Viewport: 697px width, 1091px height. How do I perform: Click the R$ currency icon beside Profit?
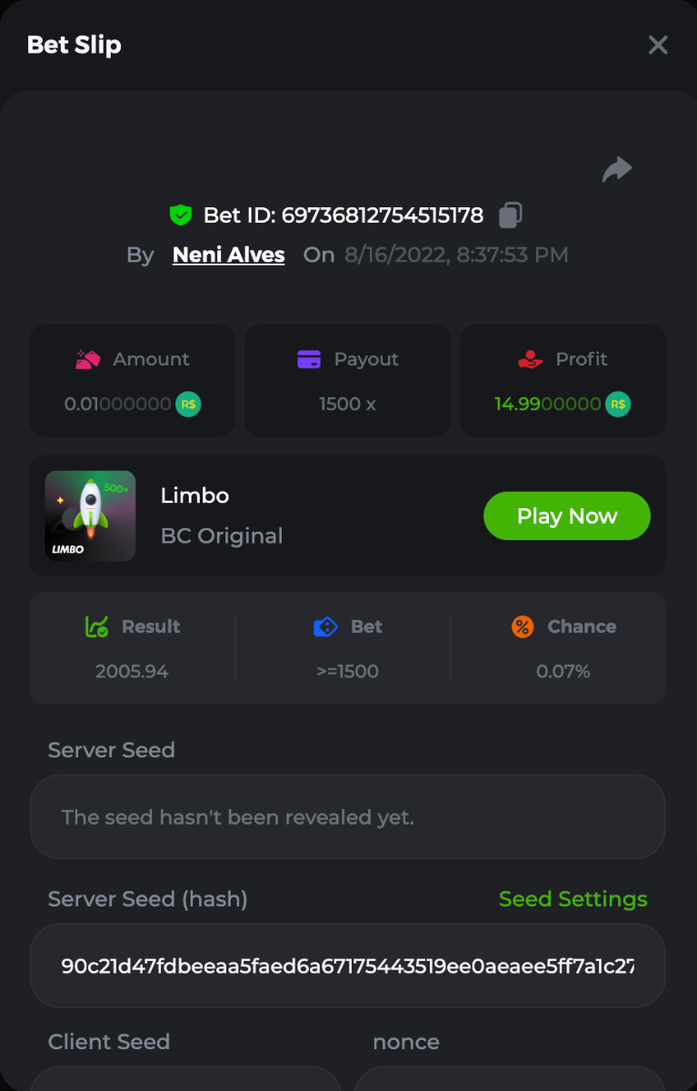(618, 404)
